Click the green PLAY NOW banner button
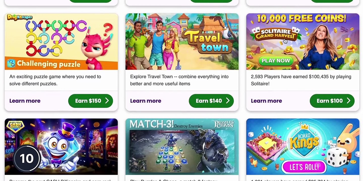The image size is (363, 181). point(276,61)
